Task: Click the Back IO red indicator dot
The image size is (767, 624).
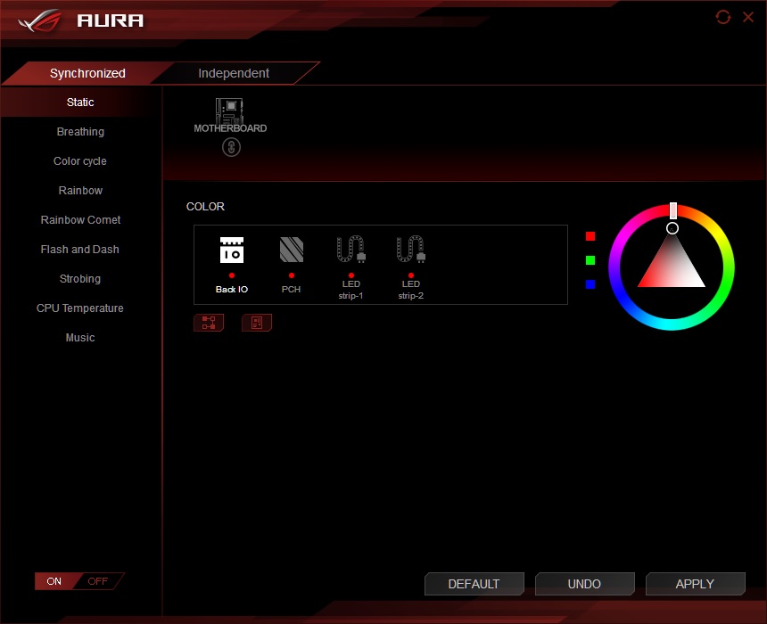Action: click(232, 275)
